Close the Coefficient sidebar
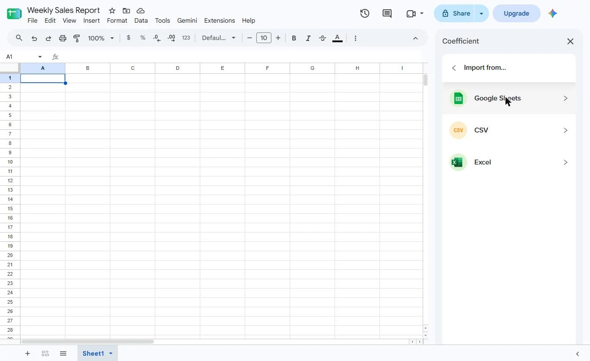 pos(570,41)
